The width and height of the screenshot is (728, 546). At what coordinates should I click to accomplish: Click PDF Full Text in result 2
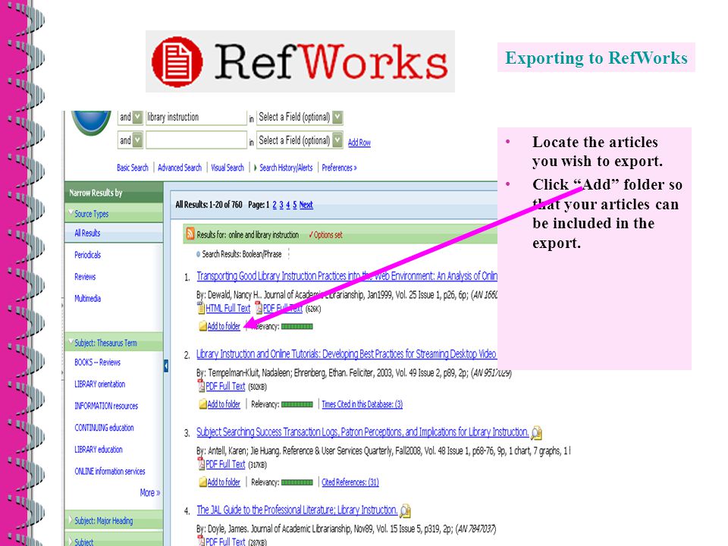(x=225, y=386)
